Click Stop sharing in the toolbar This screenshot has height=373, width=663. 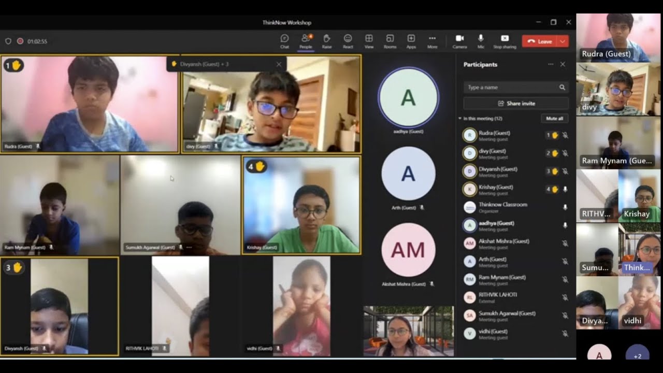tap(505, 41)
